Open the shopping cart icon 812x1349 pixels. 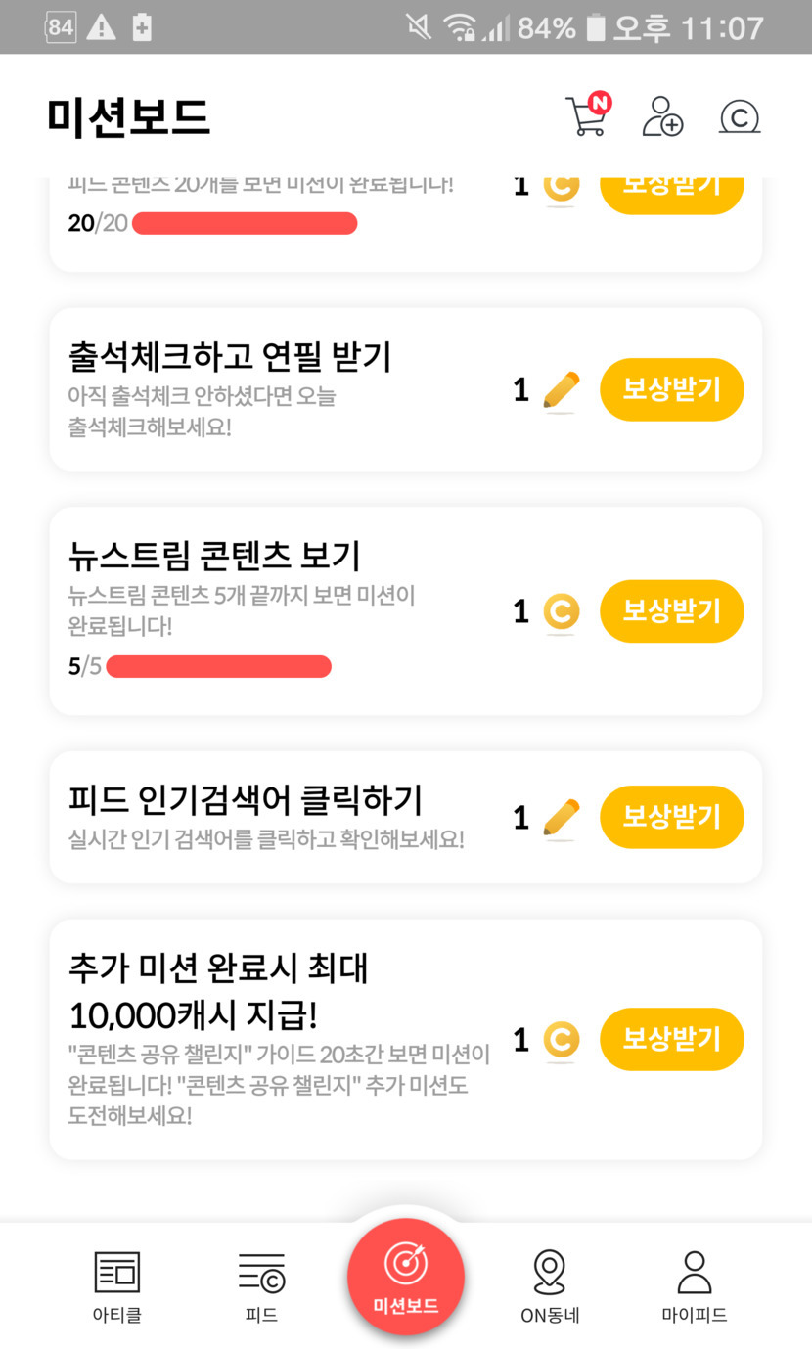point(587,116)
